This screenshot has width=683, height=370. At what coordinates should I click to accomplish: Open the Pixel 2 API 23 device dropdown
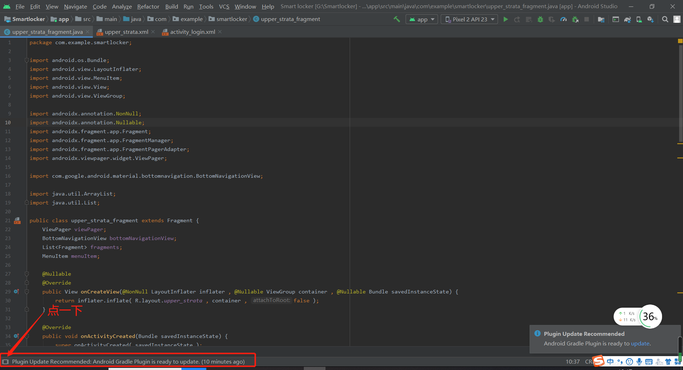click(470, 19)
